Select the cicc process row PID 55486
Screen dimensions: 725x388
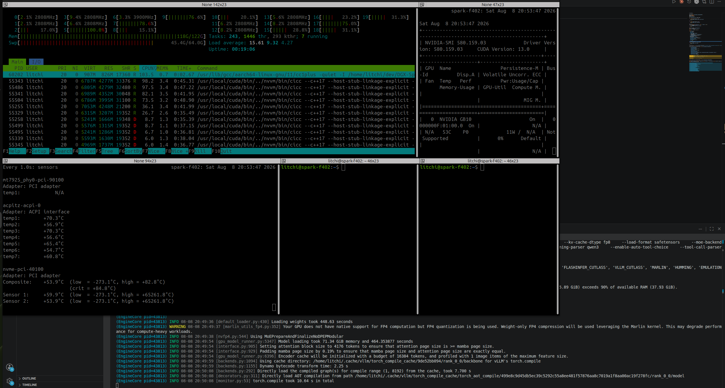(x=209, y=87)
